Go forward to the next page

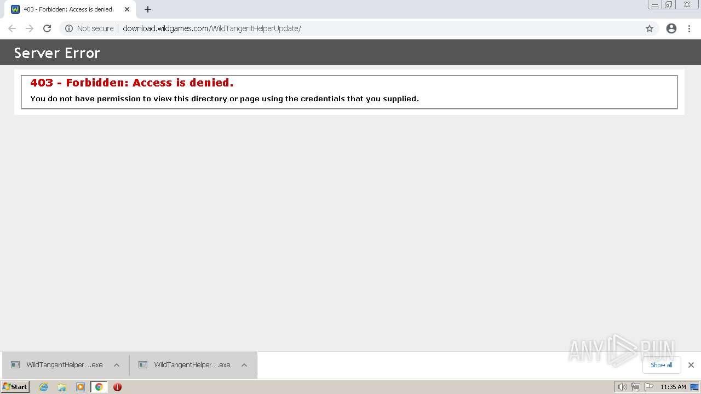point(30,28)
